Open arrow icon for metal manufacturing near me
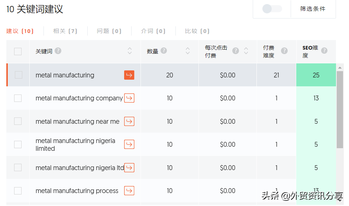Image resolution: width=349 pixels, height=206 pixels. click(129, 122)
